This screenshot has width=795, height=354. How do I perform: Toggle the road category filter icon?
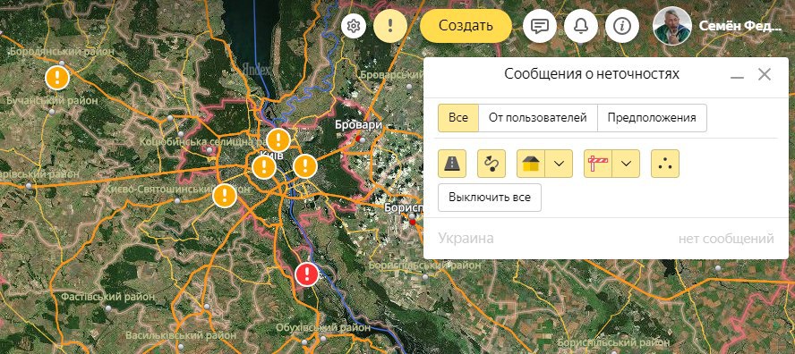(452, 164)
